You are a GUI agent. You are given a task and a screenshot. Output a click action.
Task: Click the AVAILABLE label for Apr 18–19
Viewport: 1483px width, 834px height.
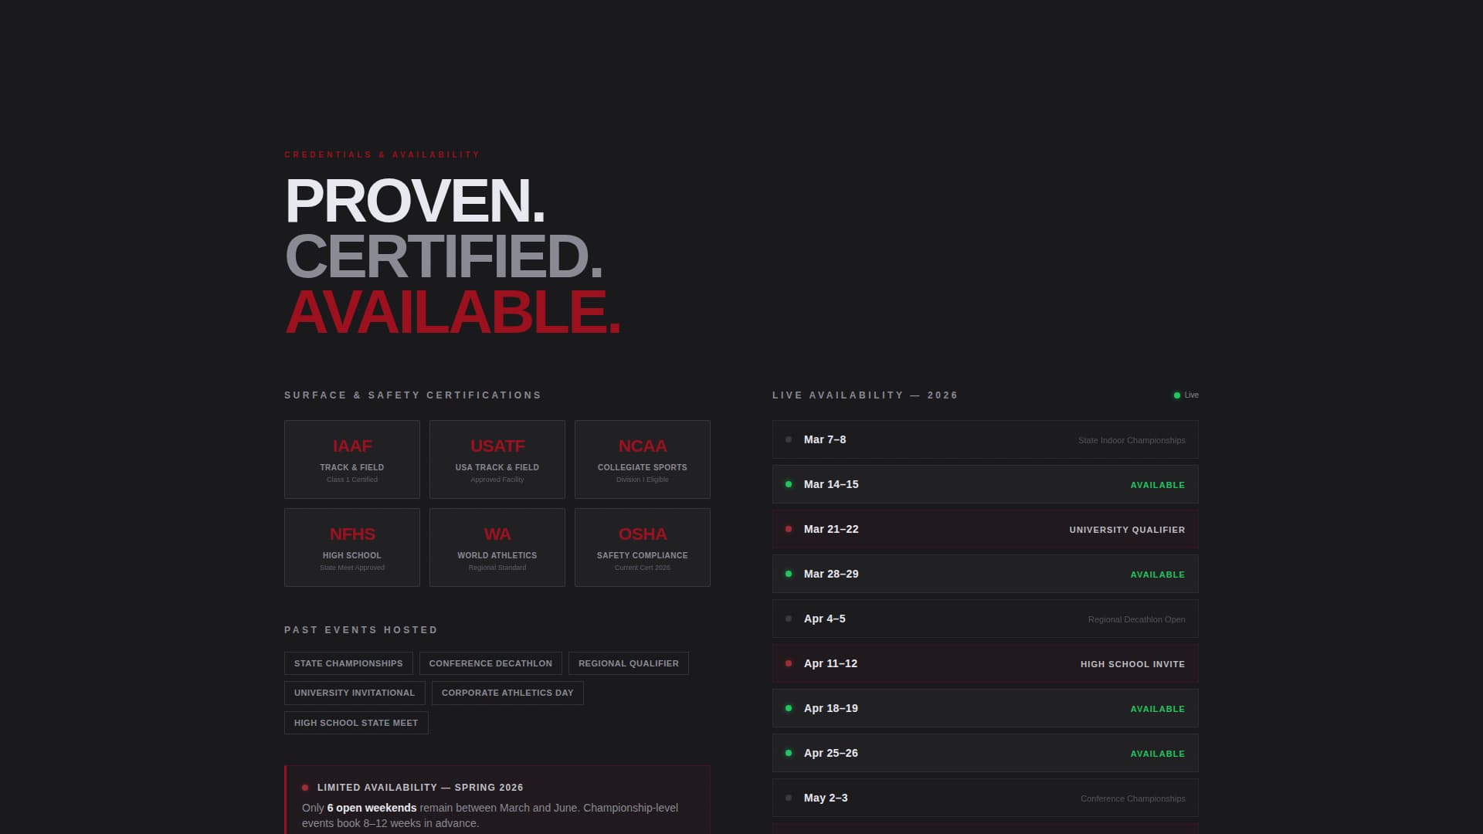(x=1156, y=708)
